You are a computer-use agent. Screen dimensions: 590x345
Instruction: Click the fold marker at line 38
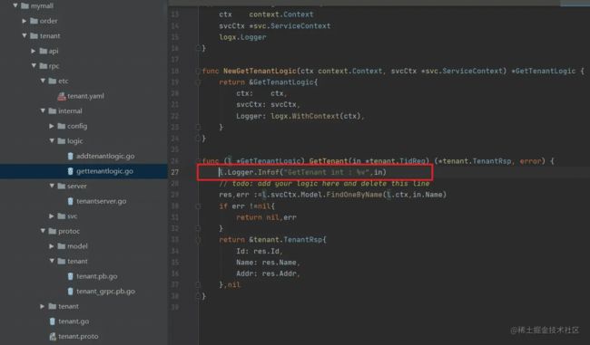(x=198, y=296)
